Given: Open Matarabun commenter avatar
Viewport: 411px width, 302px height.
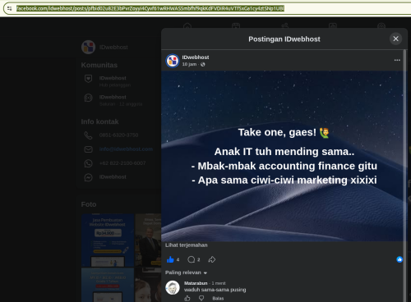Looking at the screenshot, I should pos(173,288).
